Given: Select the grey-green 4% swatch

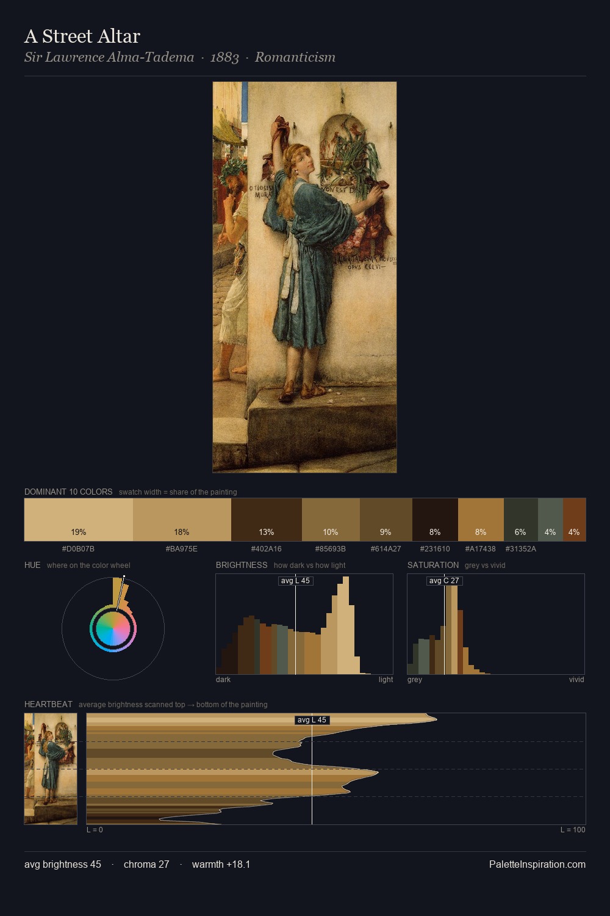Looking at the screenshot, I should 550,520.
